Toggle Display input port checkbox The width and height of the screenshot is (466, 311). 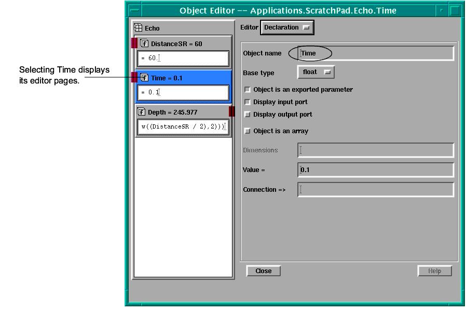coord(248,102)
